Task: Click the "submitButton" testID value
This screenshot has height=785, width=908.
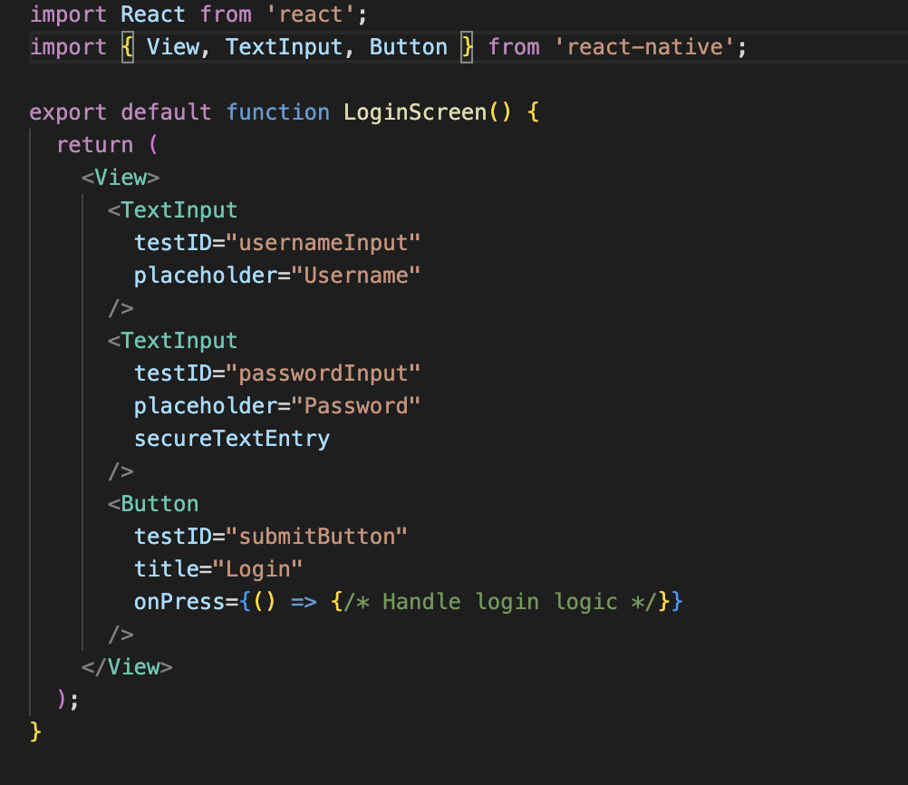Action: (x=316, y=537)
